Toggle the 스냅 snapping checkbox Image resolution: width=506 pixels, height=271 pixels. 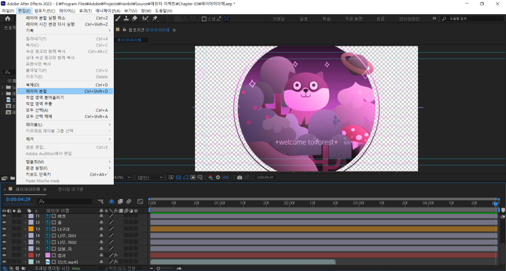click(204, 19)
